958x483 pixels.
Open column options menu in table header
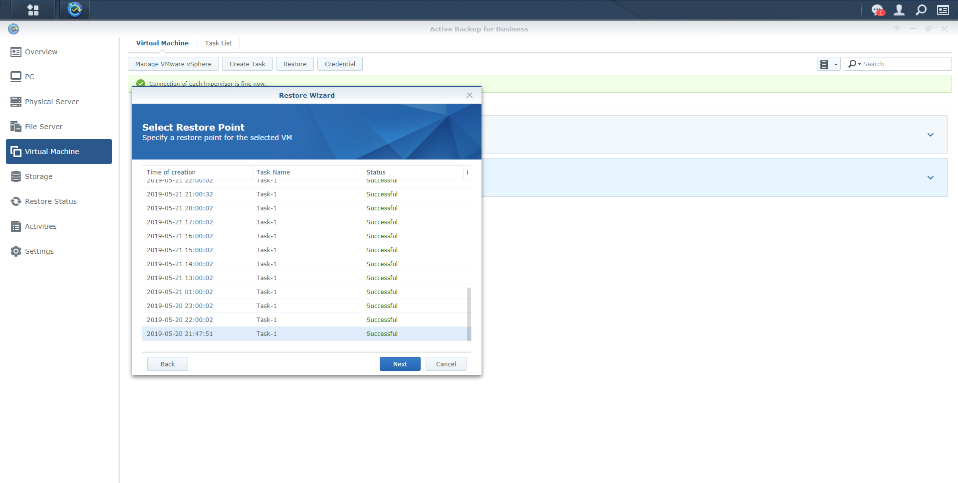click(468, 172)
